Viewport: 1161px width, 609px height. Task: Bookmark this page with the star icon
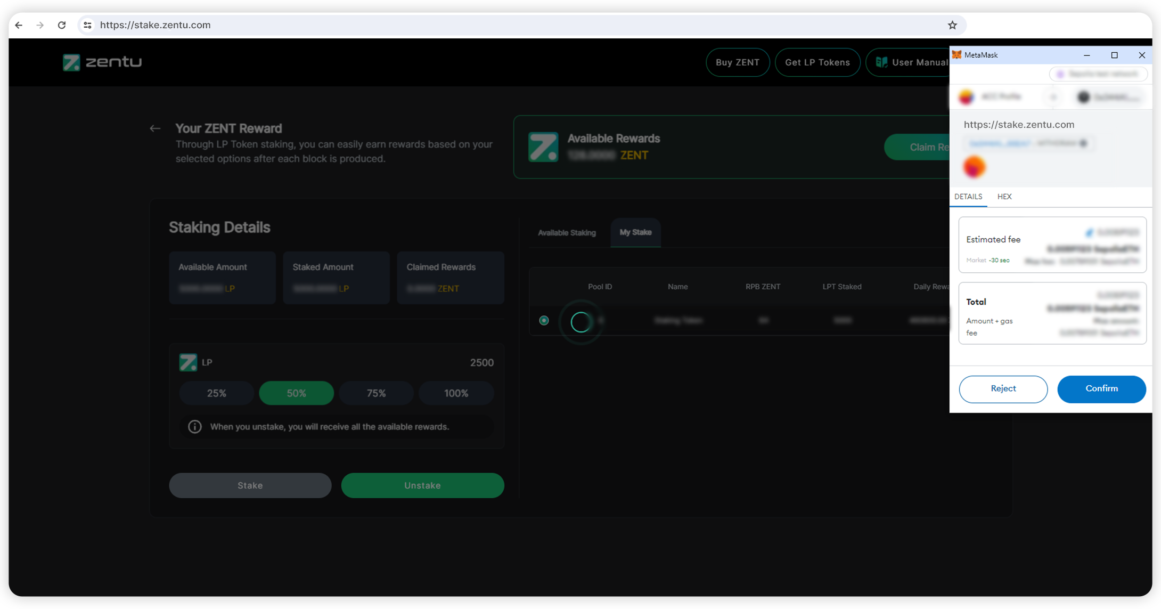[x=952, y=25]
